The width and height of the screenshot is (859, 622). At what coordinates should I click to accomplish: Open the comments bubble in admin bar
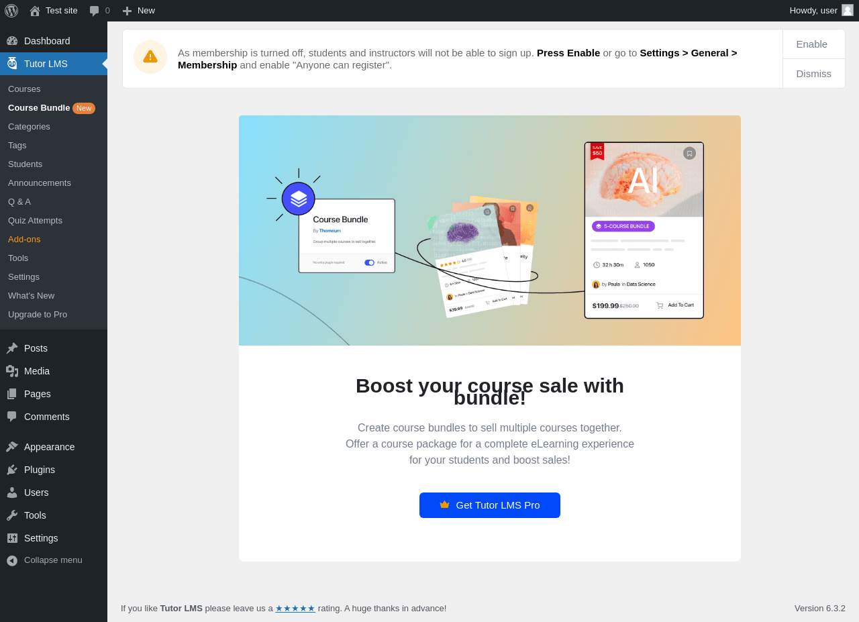coord(99,11)
